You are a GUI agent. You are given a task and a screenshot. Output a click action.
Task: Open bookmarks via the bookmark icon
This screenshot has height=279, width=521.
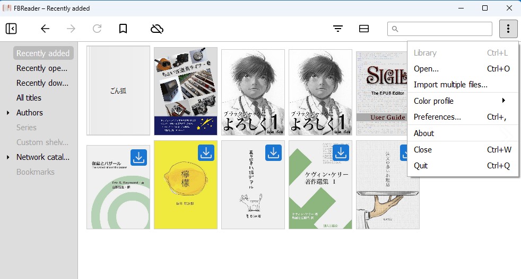[123, 29]
